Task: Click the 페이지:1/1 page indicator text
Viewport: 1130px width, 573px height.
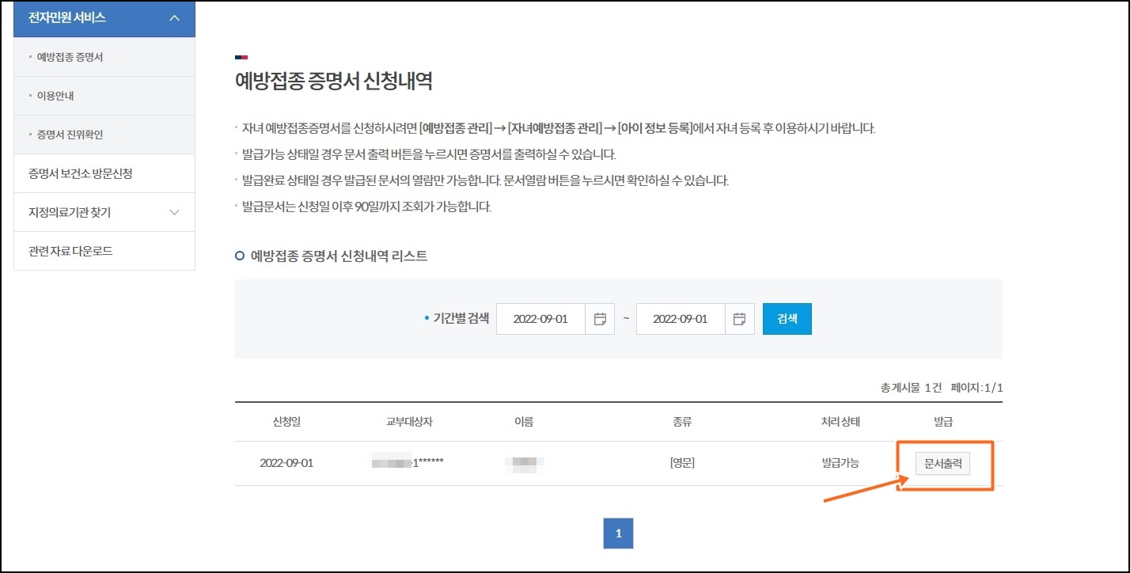Action: 976,388
